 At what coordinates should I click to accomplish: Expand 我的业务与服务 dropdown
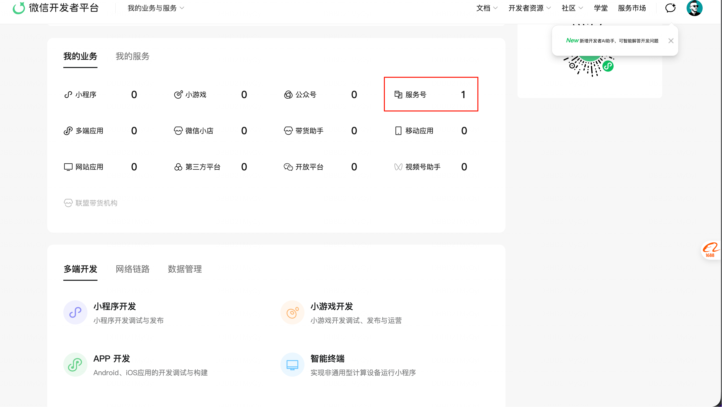coord(156,8)
